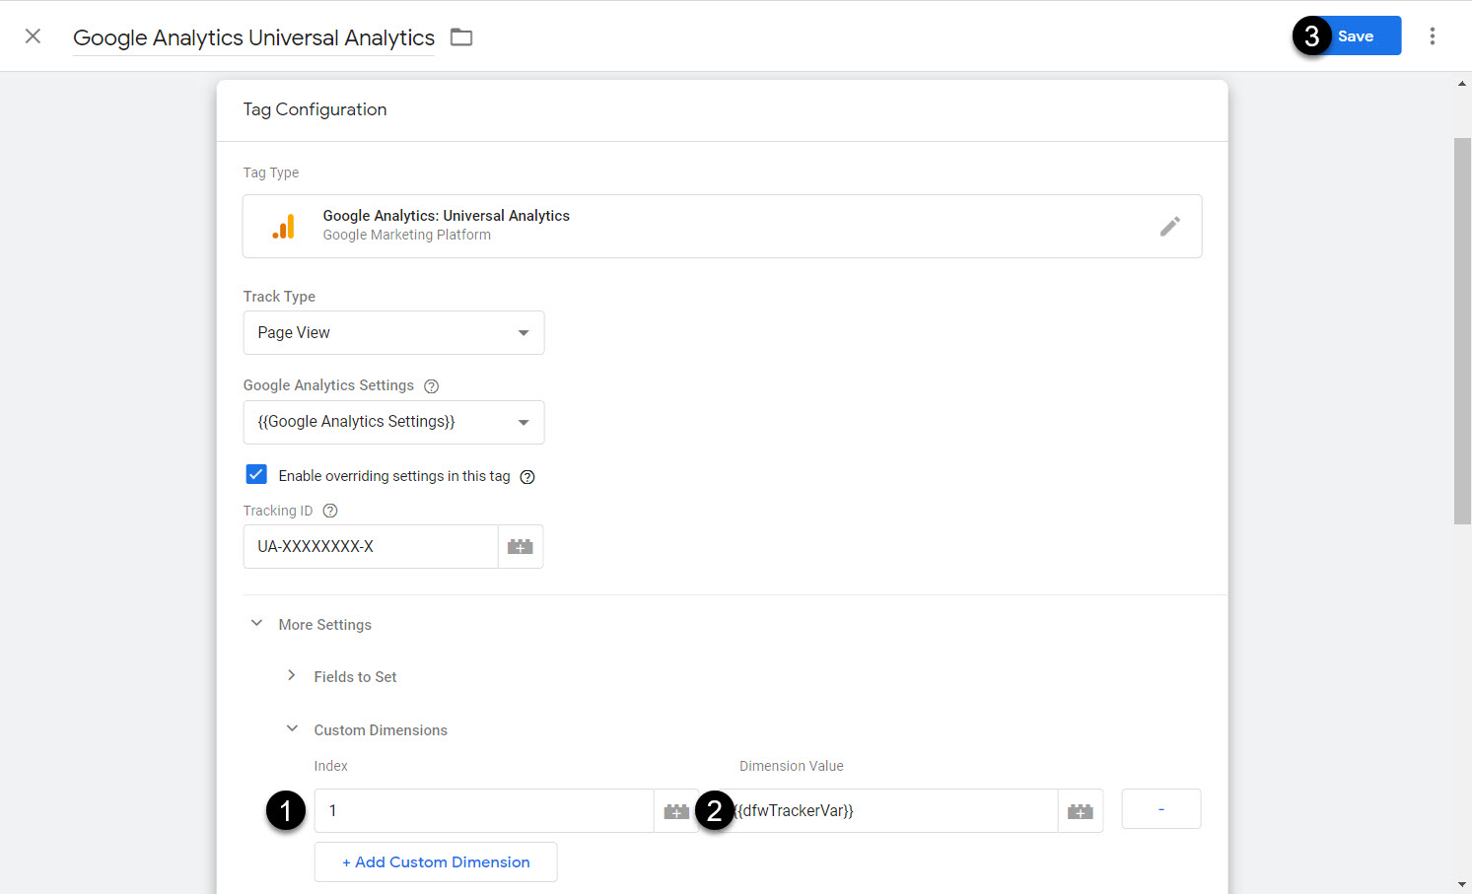Open the three-dot more actions menu
The width and height of the screenshot is (1472, 894).
pyautogui.click(x=1432, y=36)
